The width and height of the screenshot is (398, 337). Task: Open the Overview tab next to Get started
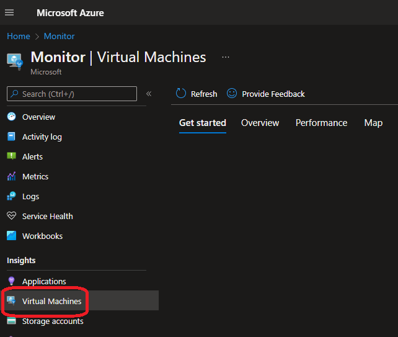point(260,123)
